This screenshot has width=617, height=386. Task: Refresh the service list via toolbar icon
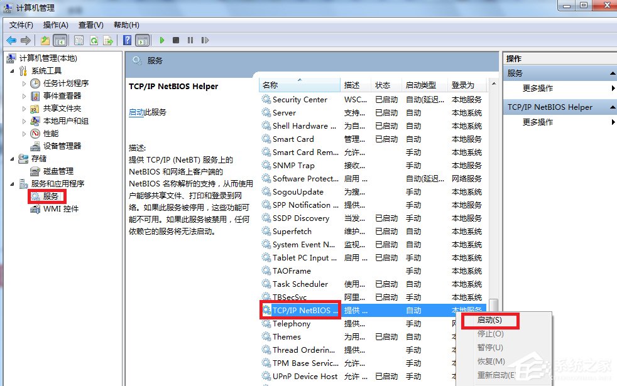[94, 40]
